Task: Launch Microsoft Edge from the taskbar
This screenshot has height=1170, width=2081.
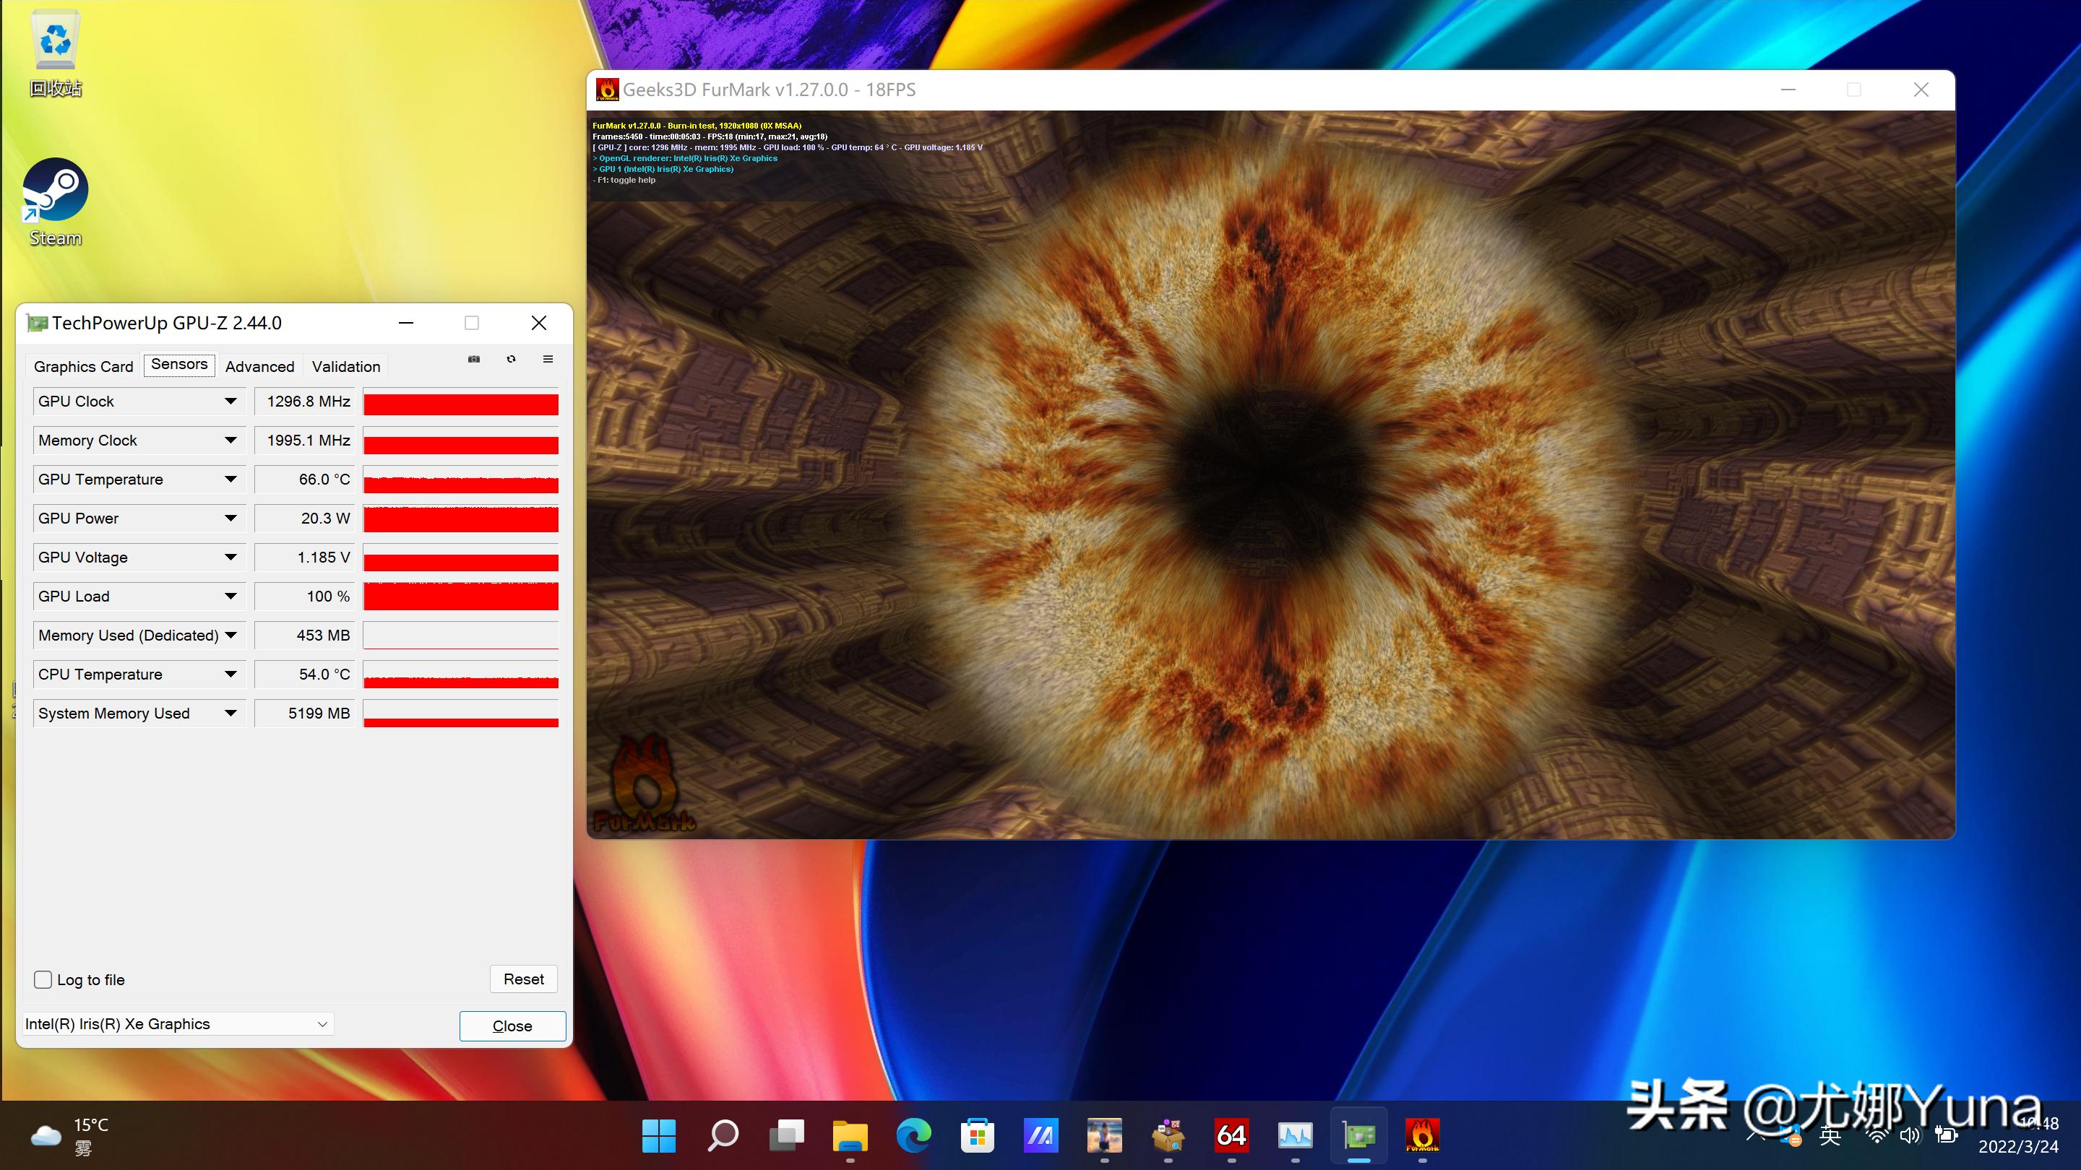Action: (x=913, y=1135)
